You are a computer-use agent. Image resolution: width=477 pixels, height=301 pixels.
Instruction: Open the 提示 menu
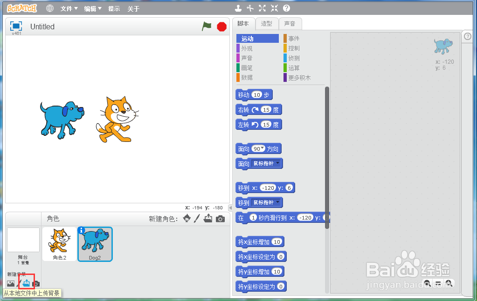coord(114,9)
